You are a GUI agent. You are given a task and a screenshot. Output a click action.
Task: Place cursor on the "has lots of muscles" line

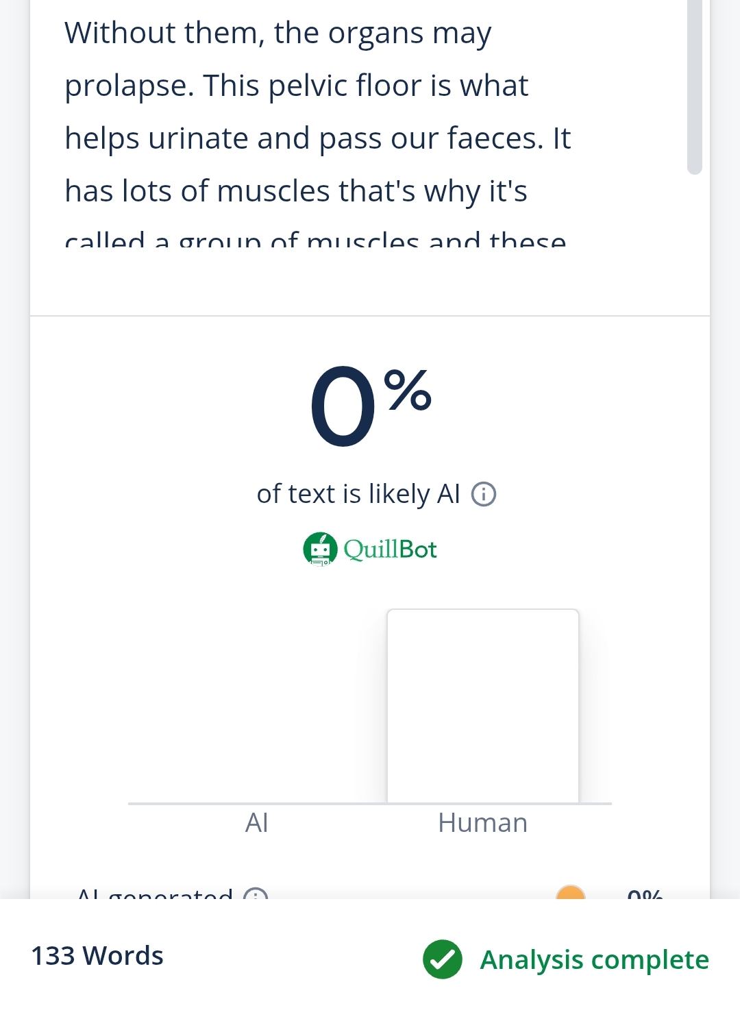(295, 191)
